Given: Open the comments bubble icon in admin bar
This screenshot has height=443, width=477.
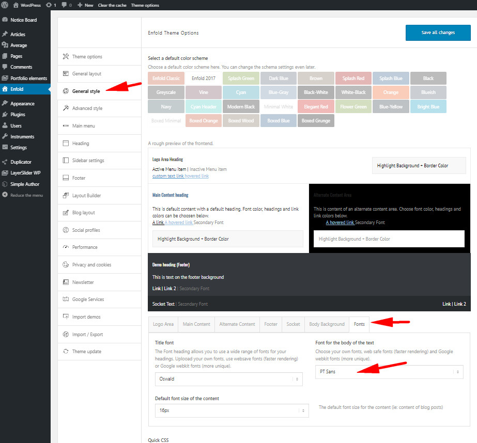Looking at the screenshot, I should (x=64, y=5).
